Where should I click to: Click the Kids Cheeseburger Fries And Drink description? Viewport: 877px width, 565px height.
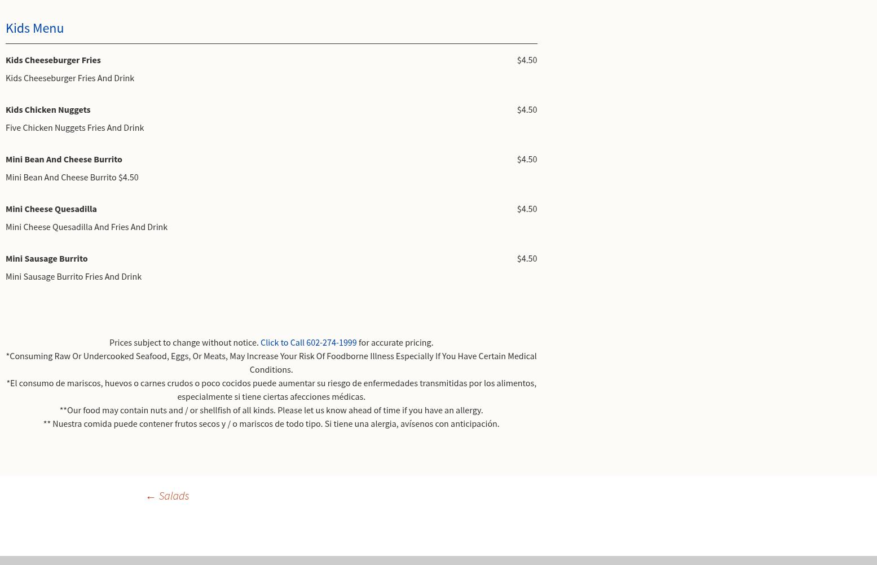tap(70, 78)
